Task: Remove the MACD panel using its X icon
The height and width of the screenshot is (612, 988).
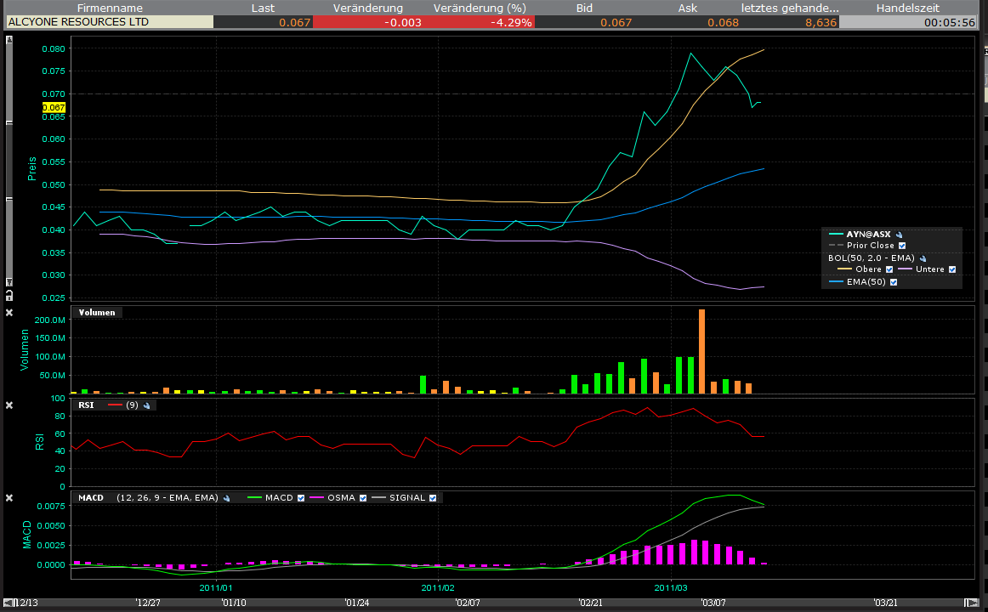Action: [9, 497]
